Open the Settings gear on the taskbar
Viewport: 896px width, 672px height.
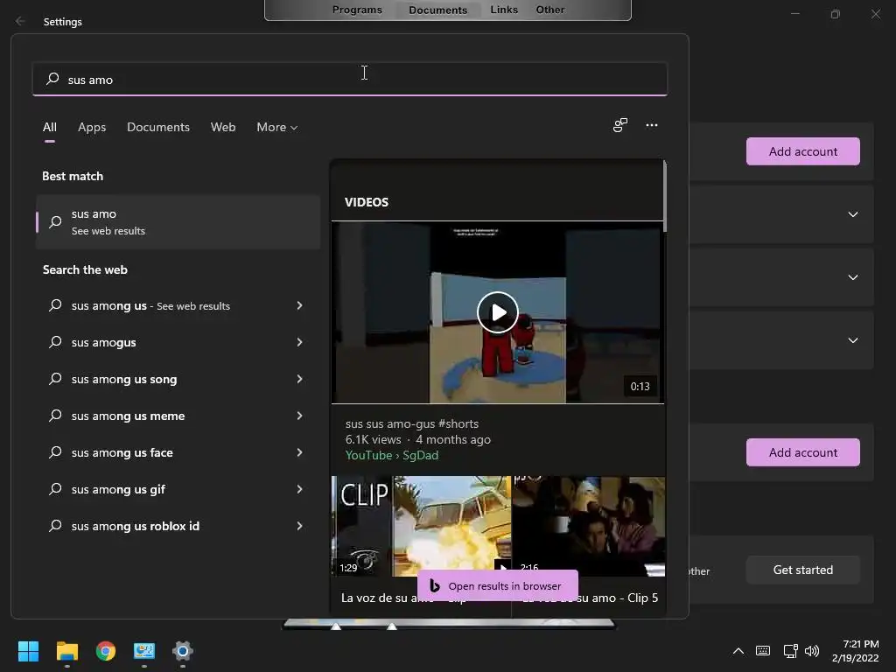(183, 651)
